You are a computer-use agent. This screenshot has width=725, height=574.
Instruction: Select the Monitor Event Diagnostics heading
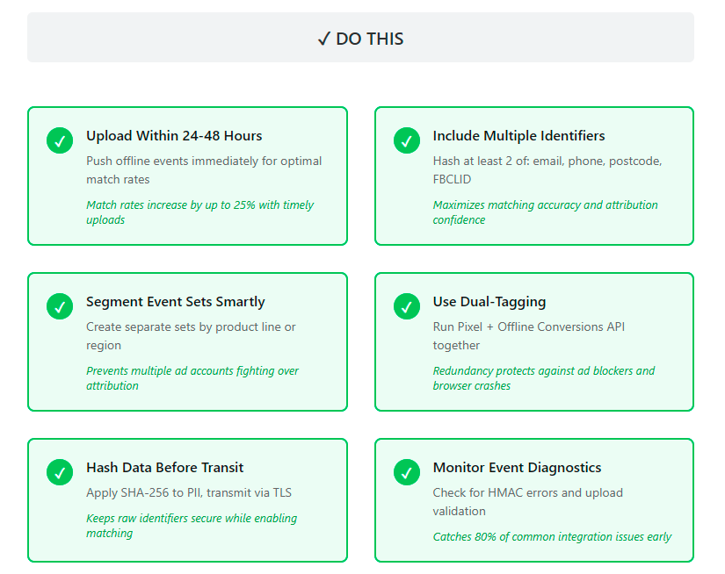coord(517,467)
